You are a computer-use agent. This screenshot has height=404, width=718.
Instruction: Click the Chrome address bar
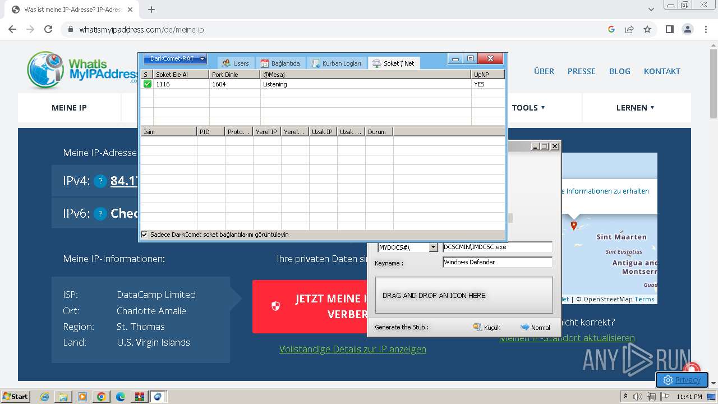[x=337, y=29]
